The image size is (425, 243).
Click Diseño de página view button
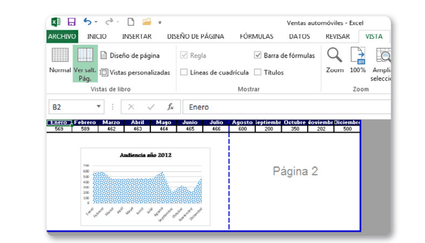[x=130, y=55]
